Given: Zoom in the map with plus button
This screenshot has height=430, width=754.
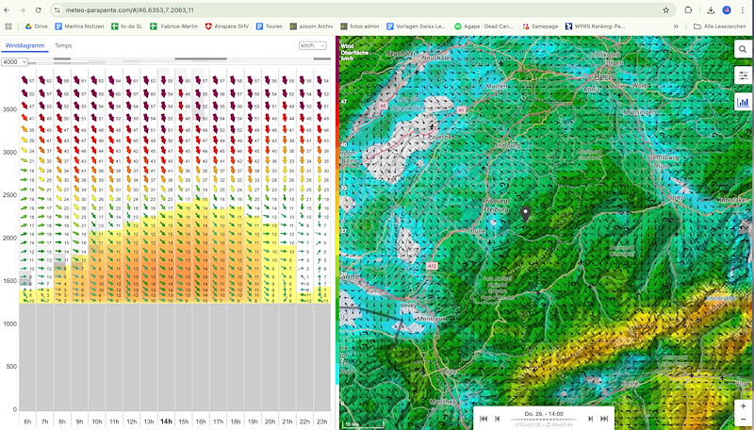Looking at the screenshot, I should 743,405.
